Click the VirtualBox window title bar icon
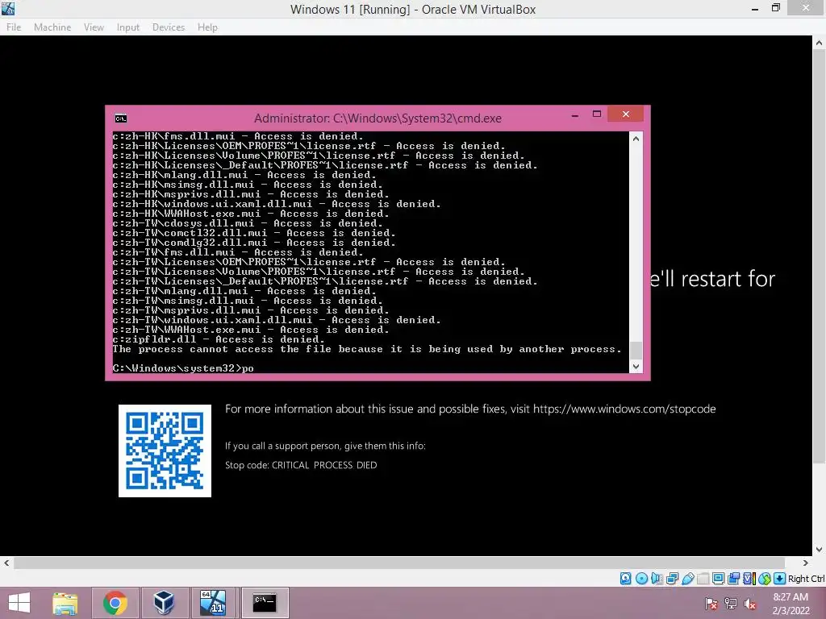Screen dimensions: 826x619 [8, 8]
